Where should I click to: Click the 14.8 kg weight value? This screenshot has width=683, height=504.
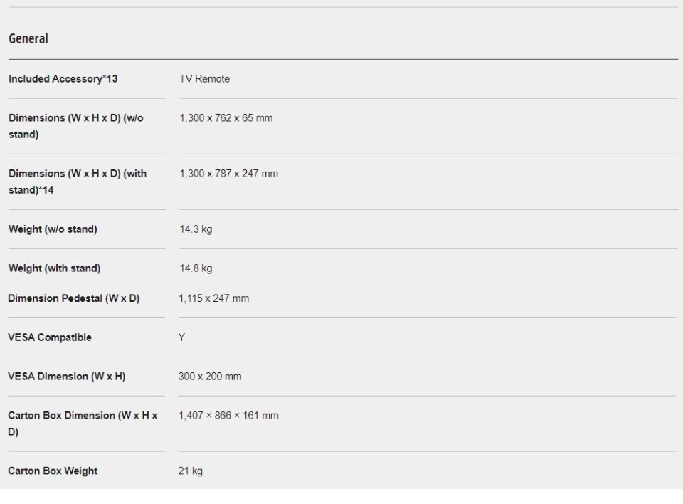[196, 268]
